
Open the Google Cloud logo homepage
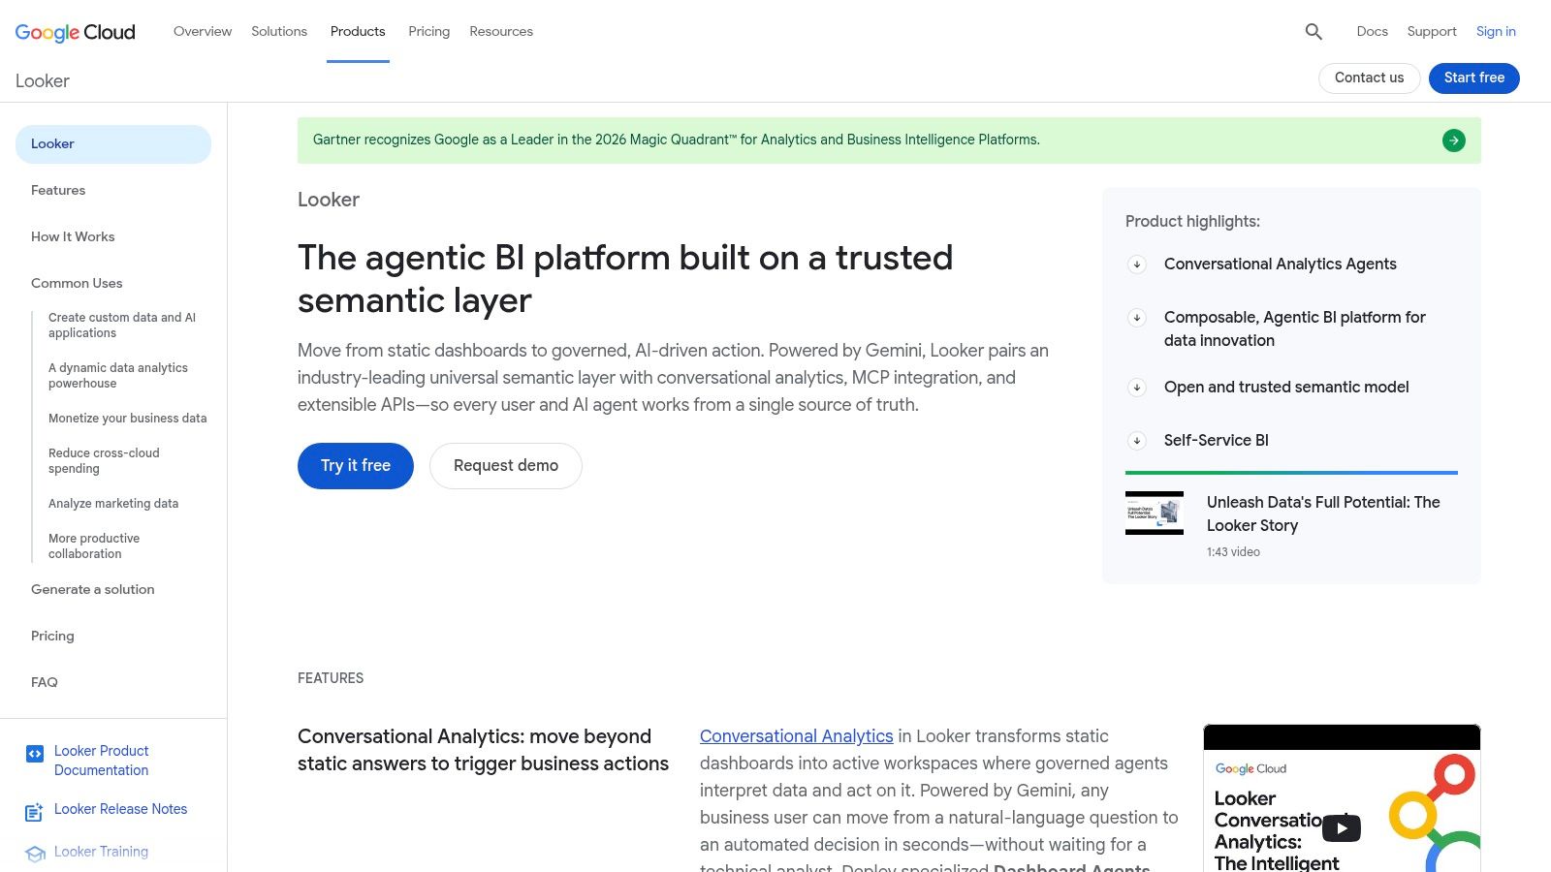tap(76, 32)
